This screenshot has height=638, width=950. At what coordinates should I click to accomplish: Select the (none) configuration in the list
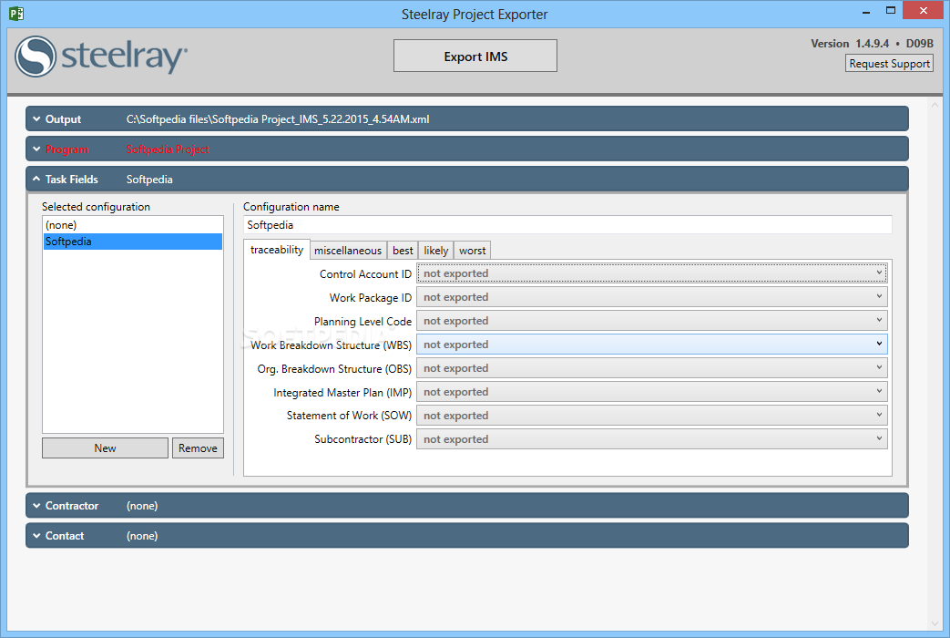pyautogui.click(x=133, y=225)
